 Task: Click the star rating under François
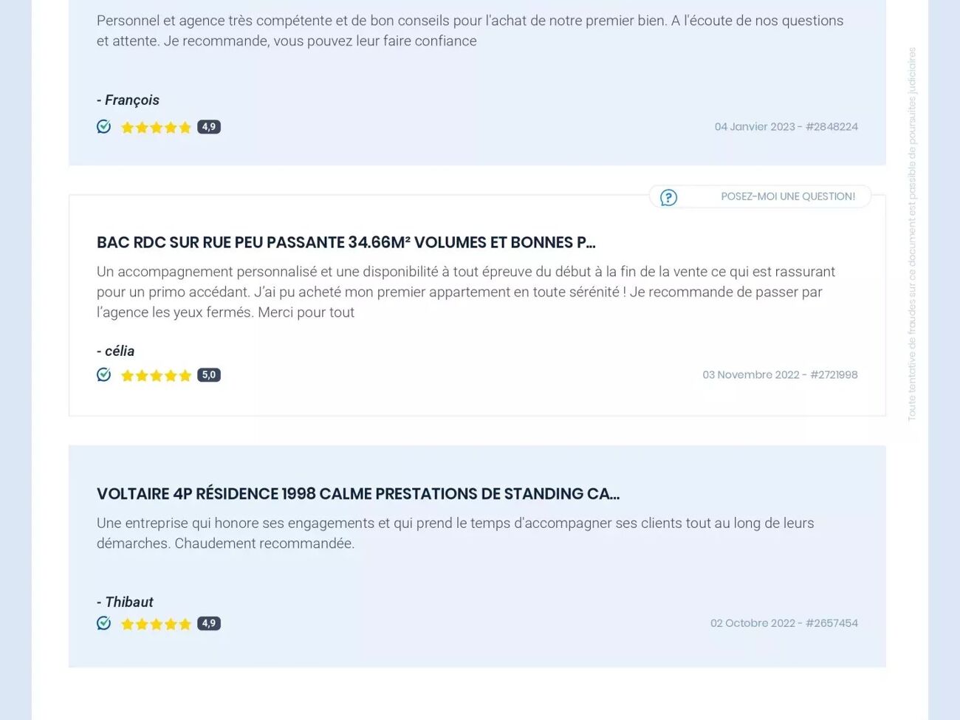pos(156,128)
